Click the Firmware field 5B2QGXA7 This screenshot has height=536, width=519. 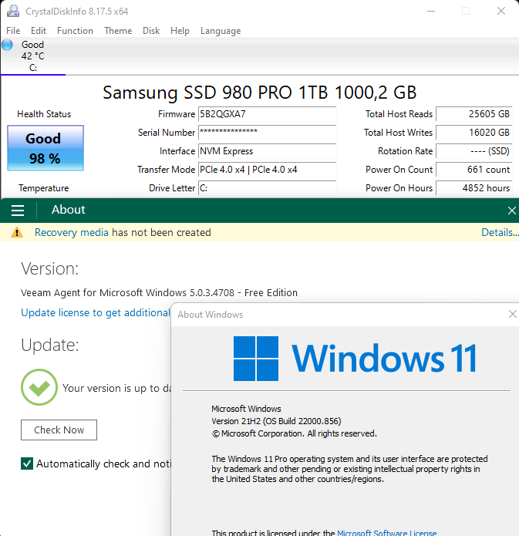point(267,114)
